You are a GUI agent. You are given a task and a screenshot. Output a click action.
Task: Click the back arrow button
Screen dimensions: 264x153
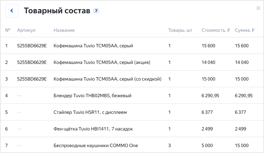click(x=12, y=11)
